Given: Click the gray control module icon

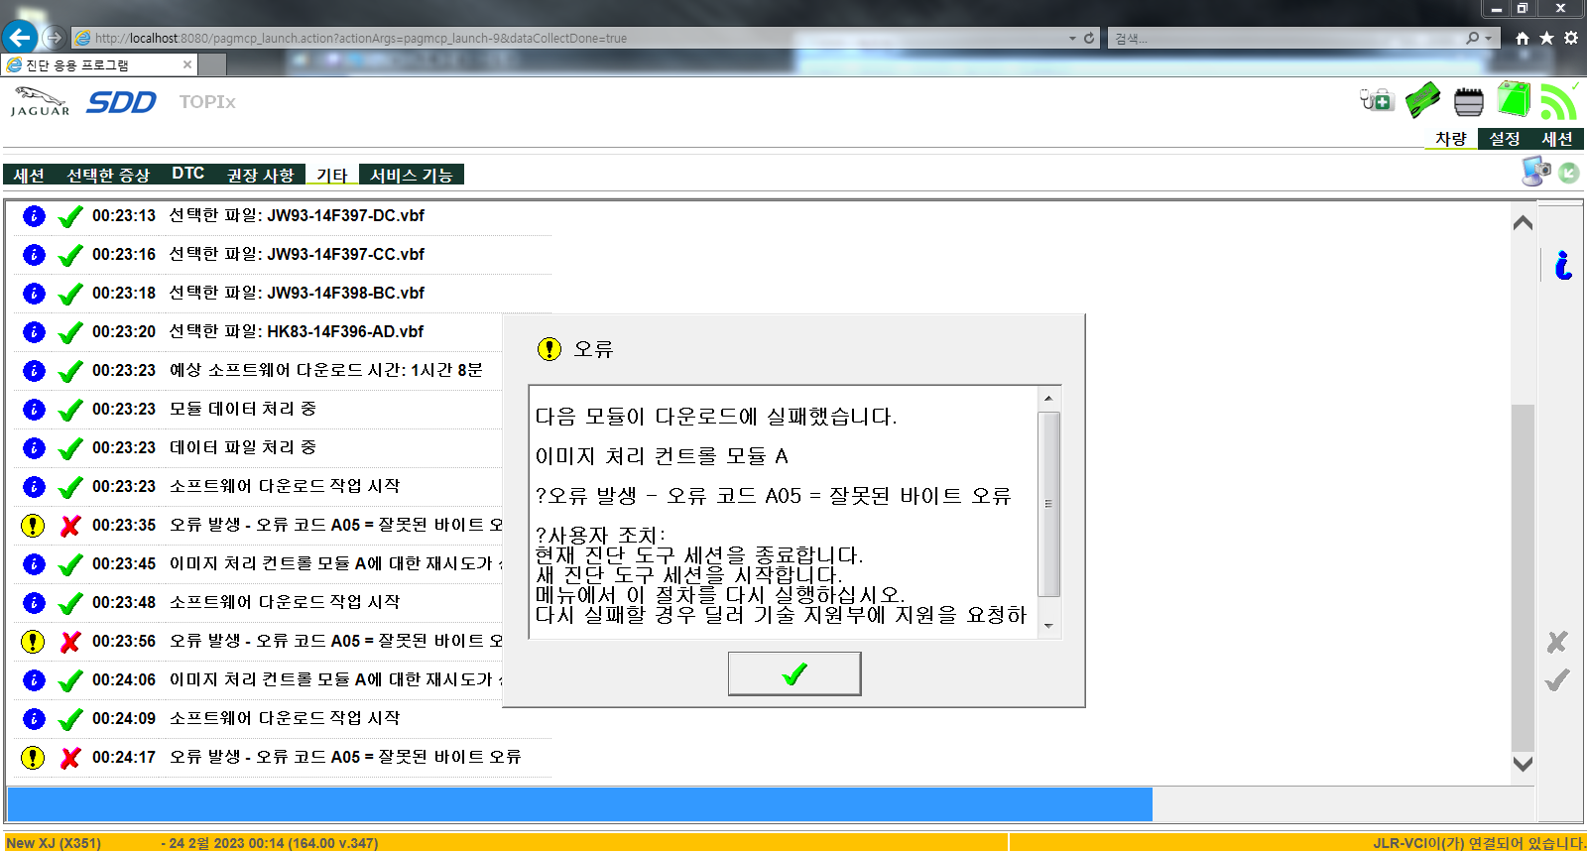Looking at the screenshot, I should pos(1468,101).
